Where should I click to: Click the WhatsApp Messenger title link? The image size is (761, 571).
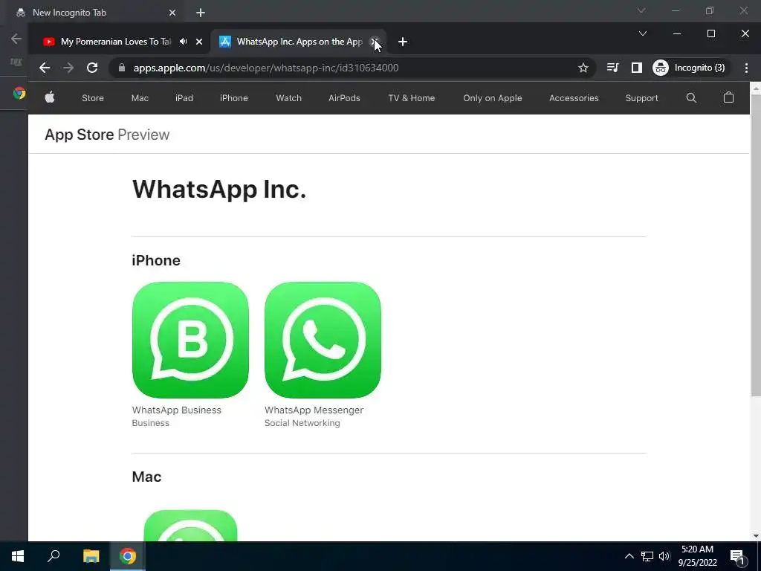pyautogui.click(x=314, y=410)
